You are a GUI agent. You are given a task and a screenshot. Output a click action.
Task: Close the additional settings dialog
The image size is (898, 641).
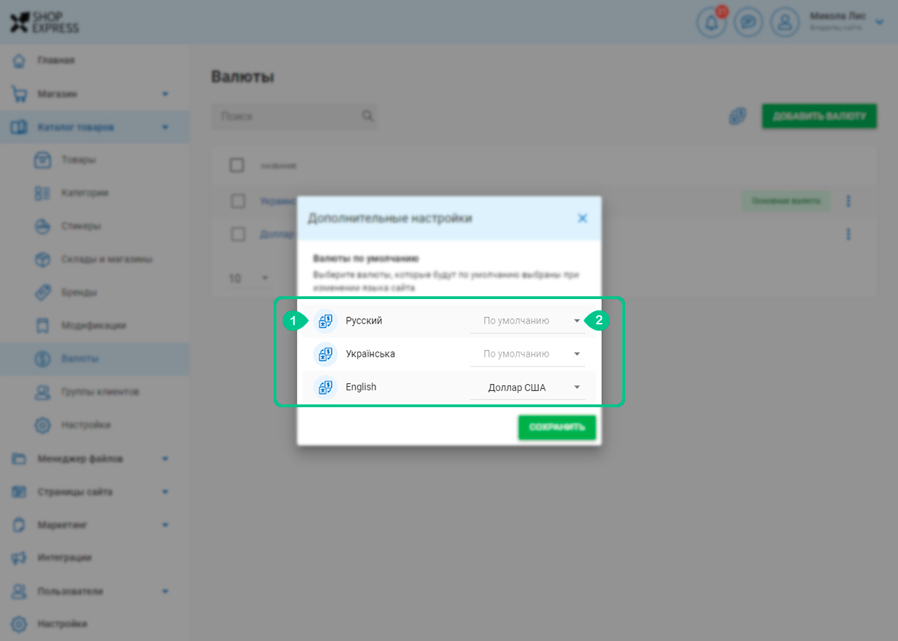(582, 218)
